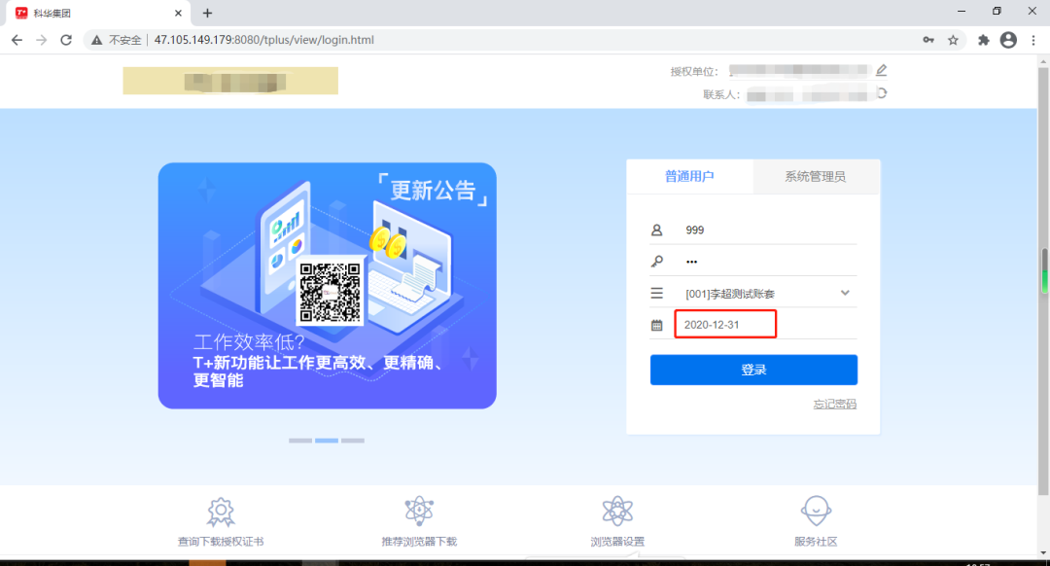Open a new browser tab

click(208, 13)
